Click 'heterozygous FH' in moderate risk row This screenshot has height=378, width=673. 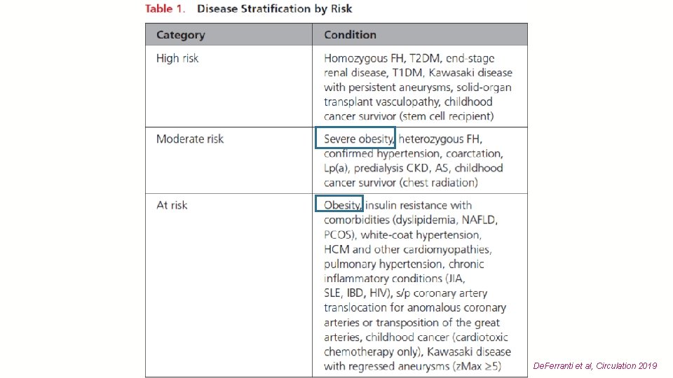[440, 139]
